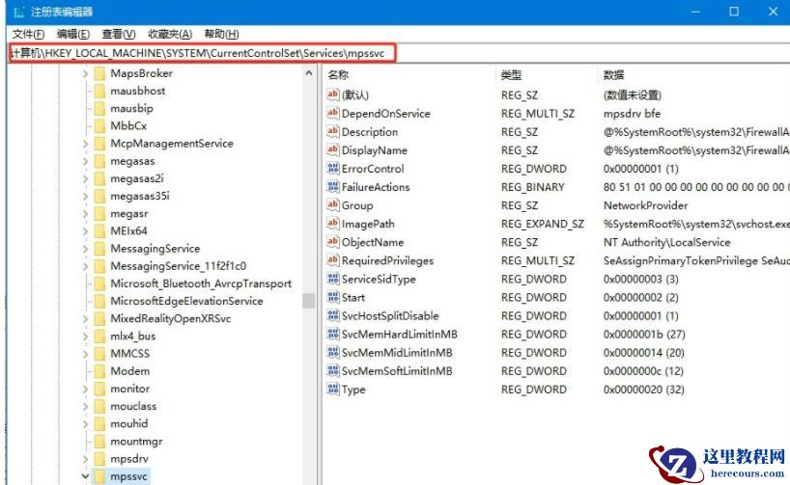
Task: Click the ErrorControl DWORD icon
Action: [332, 169]
